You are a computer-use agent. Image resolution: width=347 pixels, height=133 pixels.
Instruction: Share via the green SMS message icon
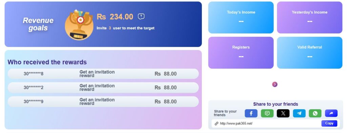pyautogui.click(x=267, y=113)
